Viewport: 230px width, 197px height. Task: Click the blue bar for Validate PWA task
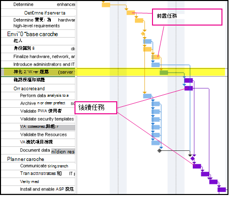pos(156,112)
